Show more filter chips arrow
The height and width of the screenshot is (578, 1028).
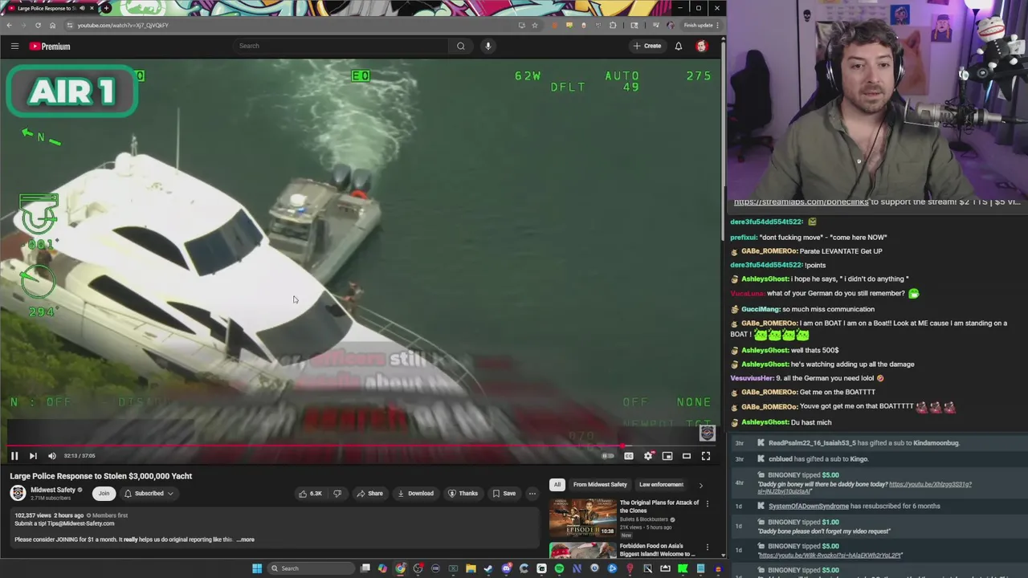(700, 485)
